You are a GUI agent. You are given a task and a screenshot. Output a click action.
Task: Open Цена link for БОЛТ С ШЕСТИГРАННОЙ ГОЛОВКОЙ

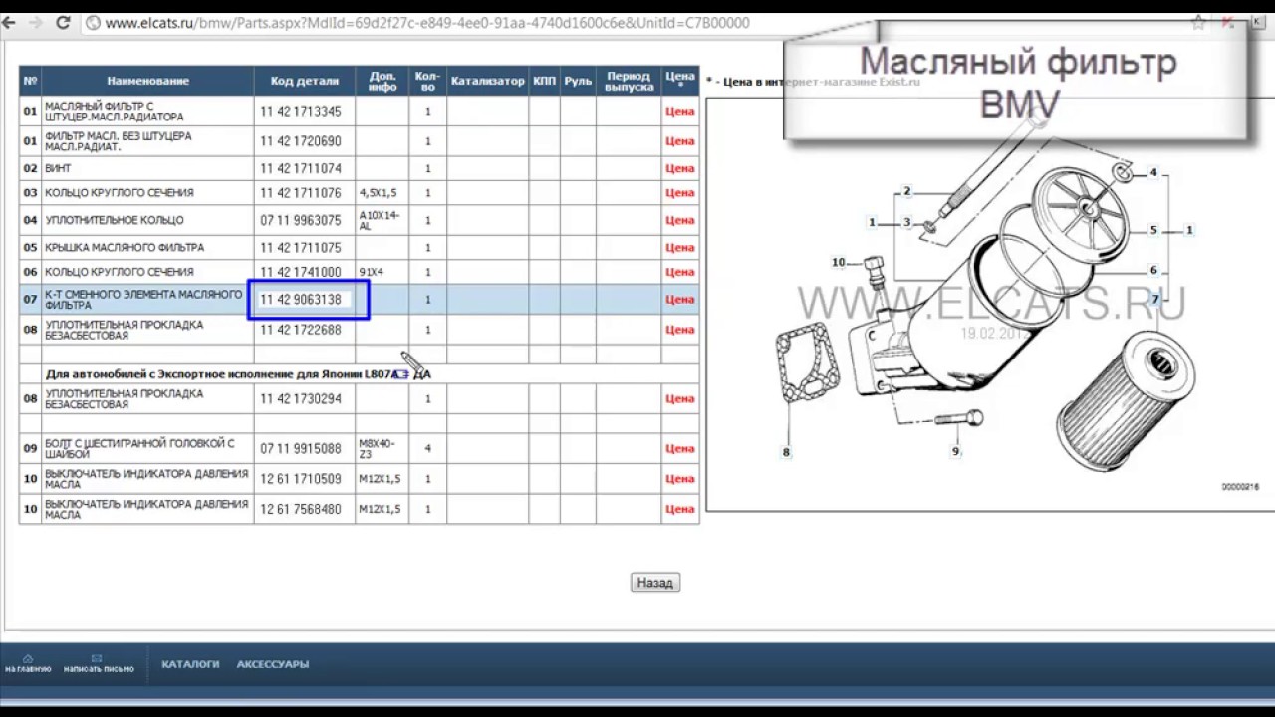pos(680,448)
